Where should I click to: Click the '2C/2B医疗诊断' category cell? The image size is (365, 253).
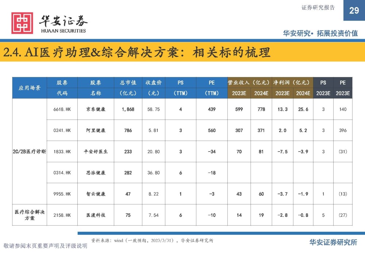pos(30,152)
